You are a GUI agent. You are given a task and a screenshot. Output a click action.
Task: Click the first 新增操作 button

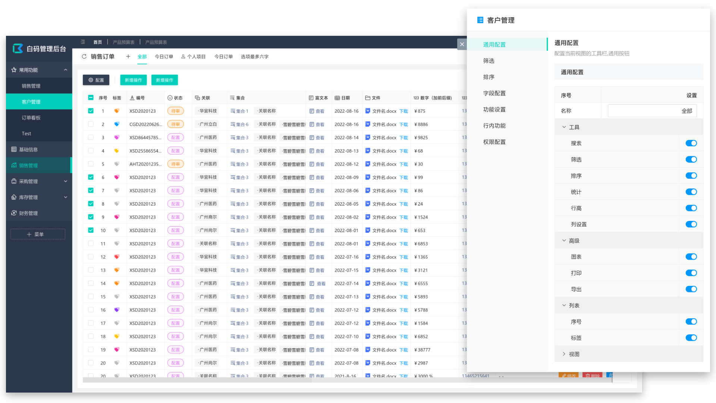(133, 80)
